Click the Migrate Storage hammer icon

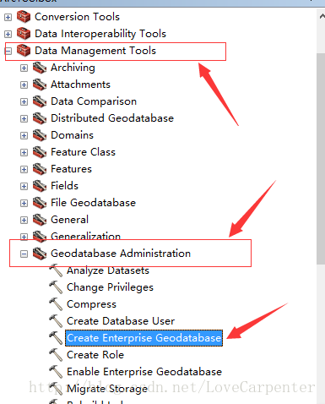[56, 389]
